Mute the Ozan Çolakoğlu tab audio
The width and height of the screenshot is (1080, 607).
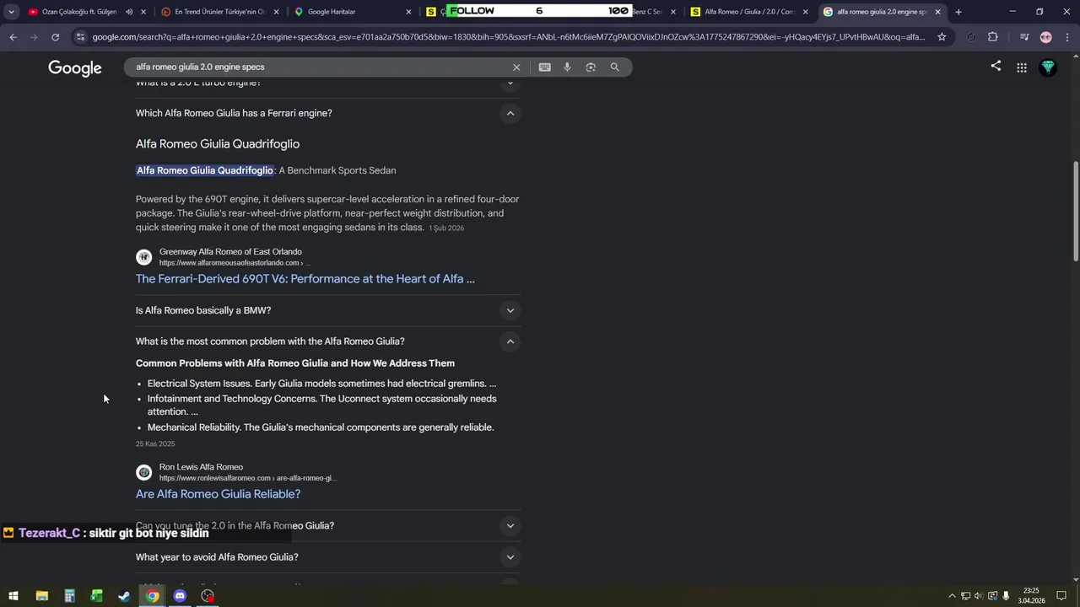coord(129,12)
